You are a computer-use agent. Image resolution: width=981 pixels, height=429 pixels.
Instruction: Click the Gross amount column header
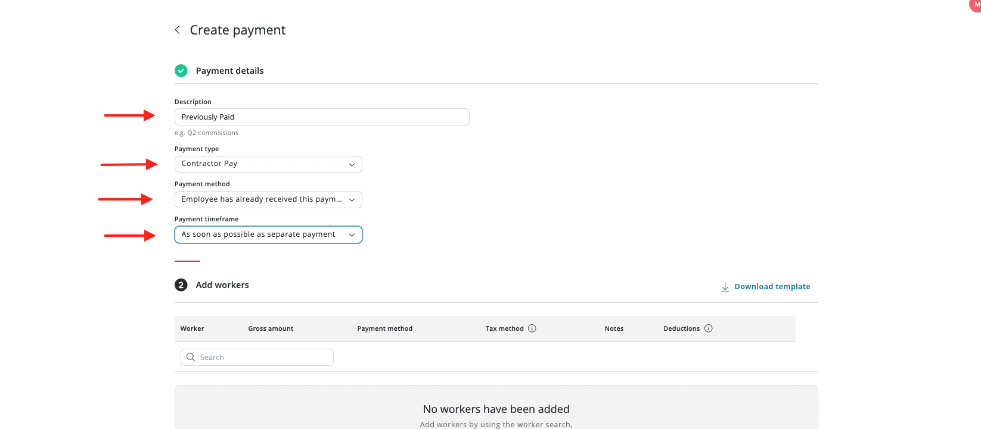271,328
